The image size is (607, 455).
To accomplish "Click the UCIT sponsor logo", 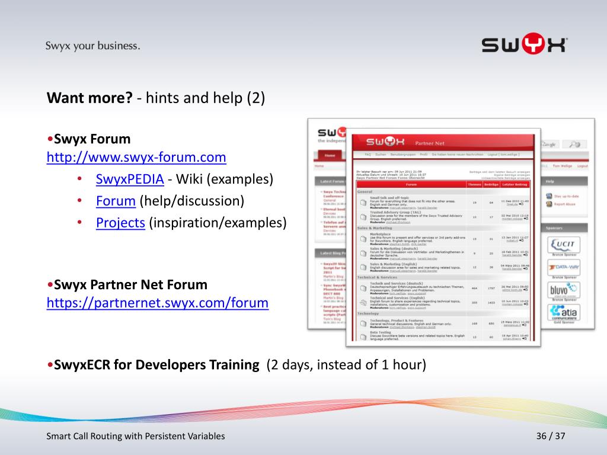I will click(564, 244).
